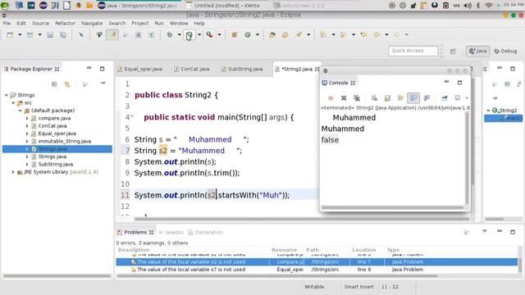Collapse the src folder node
The image size is (525, 295).
(13, 103)
